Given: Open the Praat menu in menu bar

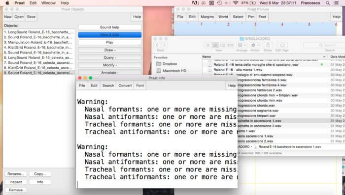Looking at the screenshot, I should (20, 3).
